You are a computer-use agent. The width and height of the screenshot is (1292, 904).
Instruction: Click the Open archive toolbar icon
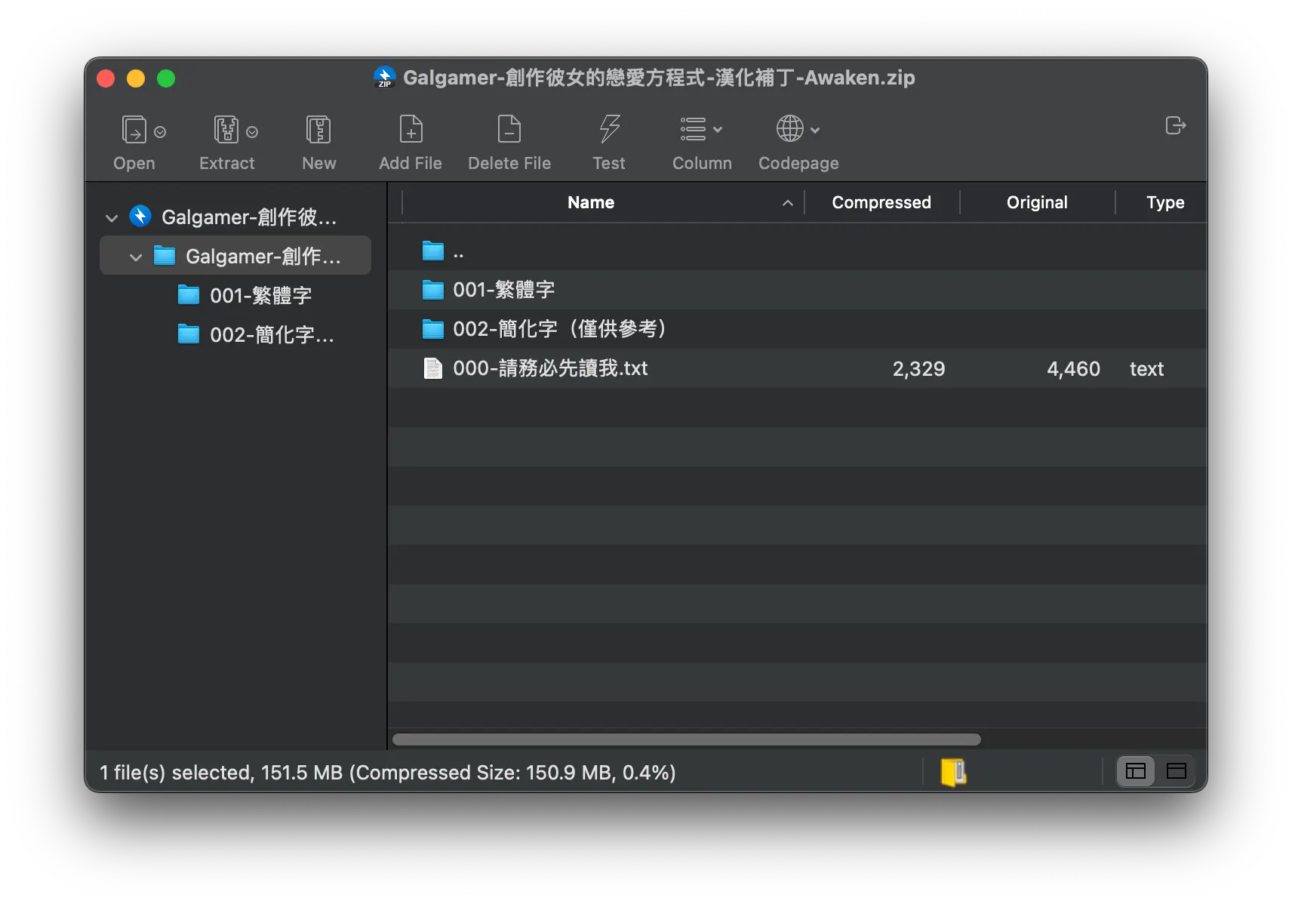coord(134,130)
